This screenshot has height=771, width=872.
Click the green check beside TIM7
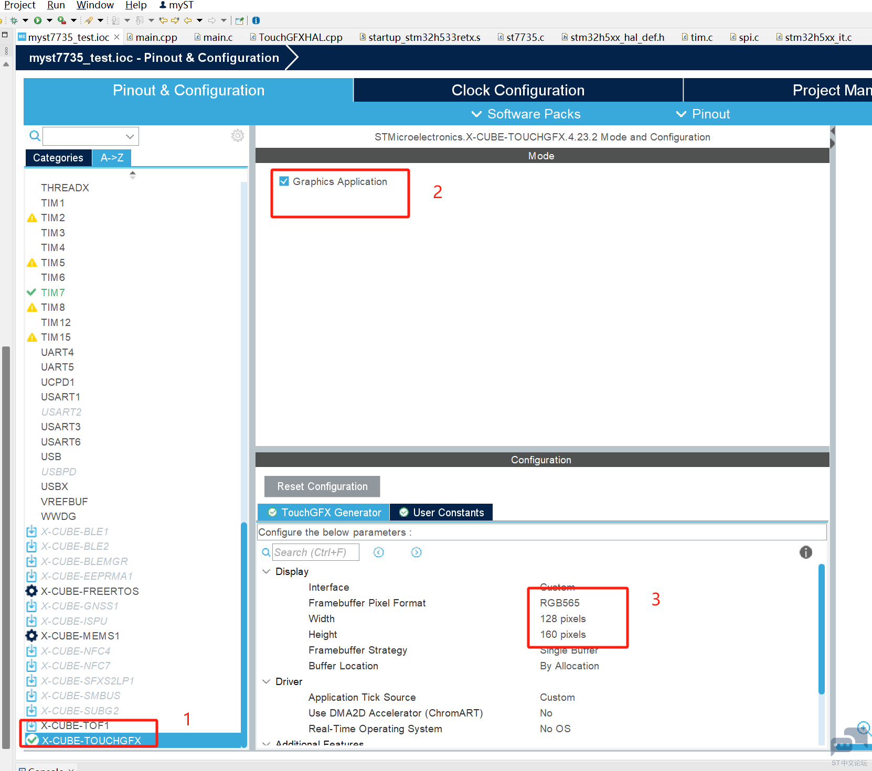pos(31,292)
